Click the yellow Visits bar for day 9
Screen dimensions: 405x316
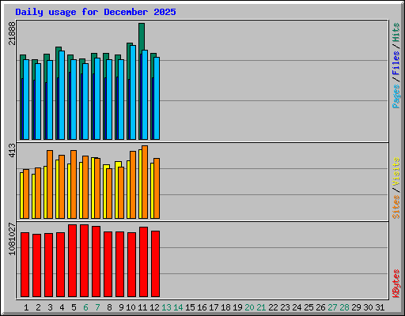(116, 190)
